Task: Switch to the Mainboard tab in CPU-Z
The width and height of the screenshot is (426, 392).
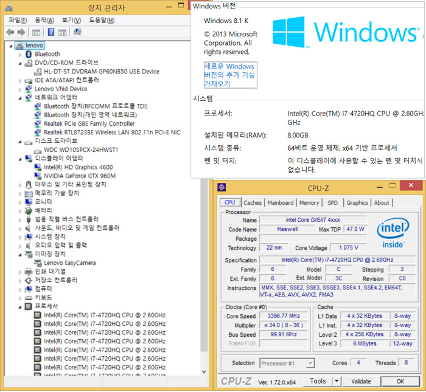Action: coord(281,202)
